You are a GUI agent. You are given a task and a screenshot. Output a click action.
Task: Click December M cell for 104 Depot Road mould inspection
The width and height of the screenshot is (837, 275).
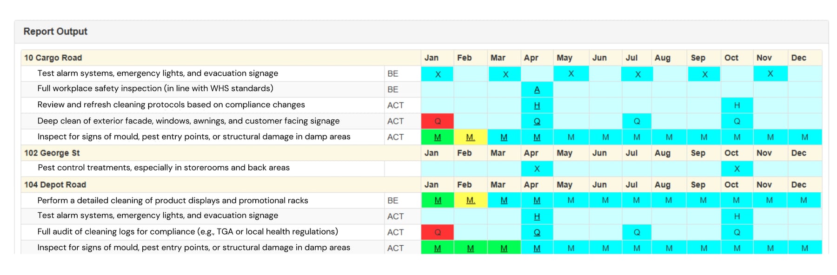[805, 248]
